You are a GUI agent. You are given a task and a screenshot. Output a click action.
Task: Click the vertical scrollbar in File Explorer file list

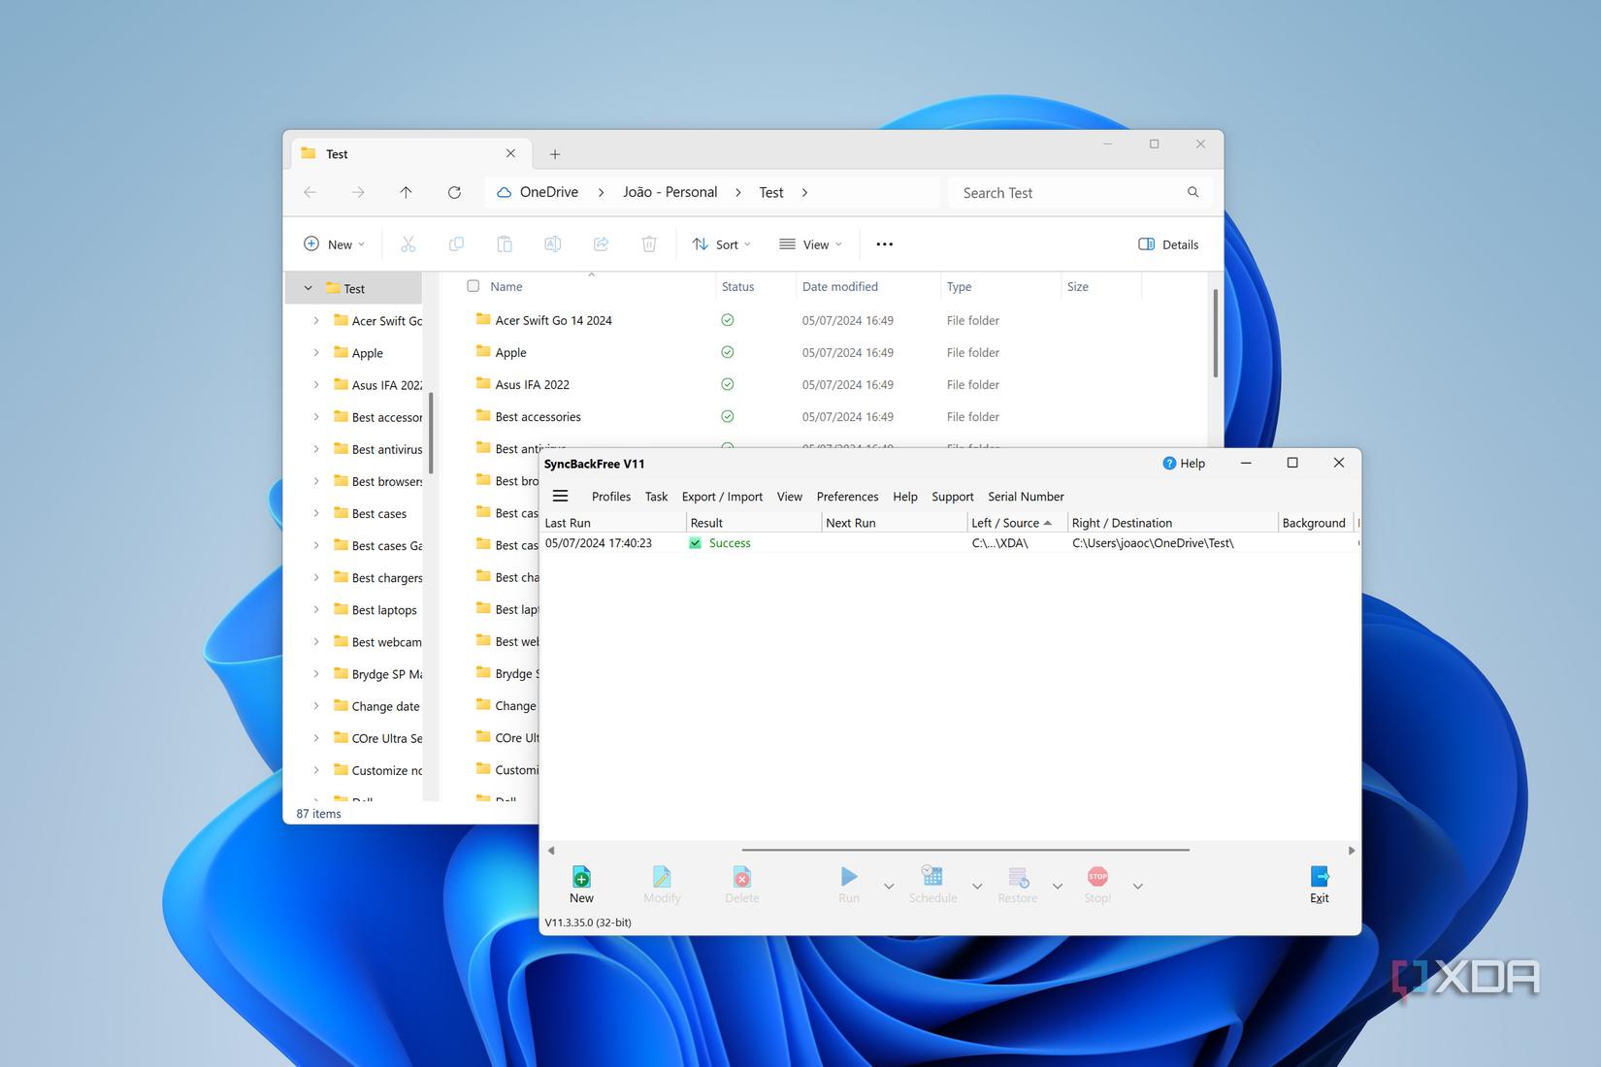click(x=1215, y=333)
